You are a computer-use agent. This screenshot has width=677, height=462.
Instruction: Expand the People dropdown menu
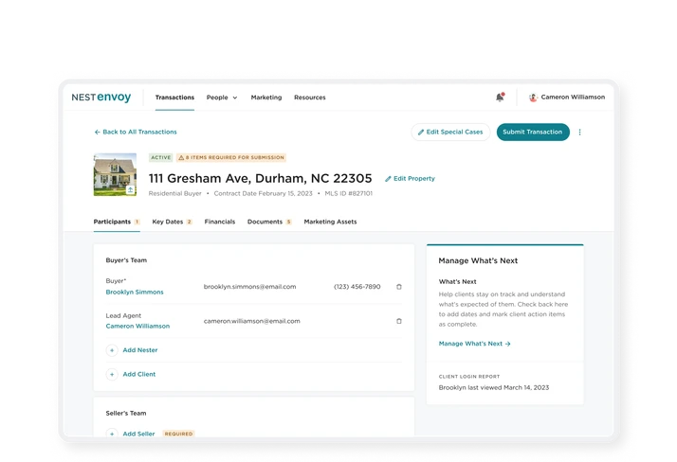222,98
